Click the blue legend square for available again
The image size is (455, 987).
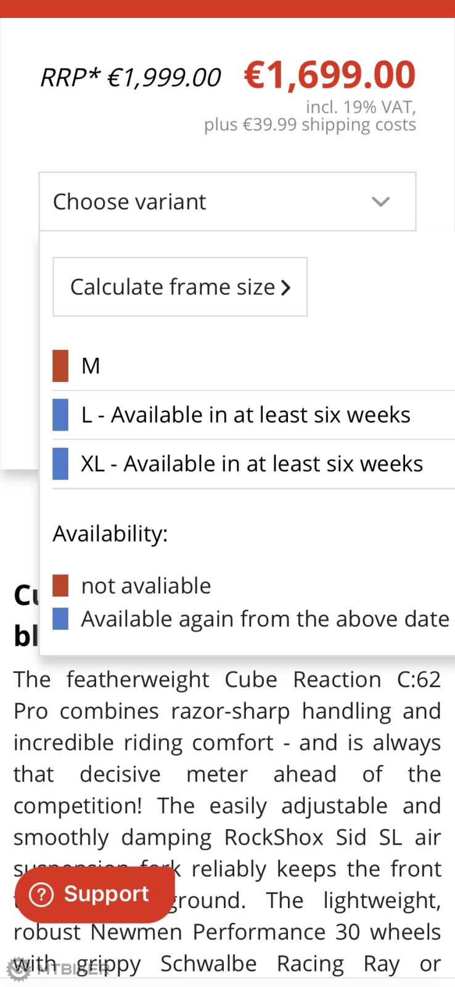point(60,619)
